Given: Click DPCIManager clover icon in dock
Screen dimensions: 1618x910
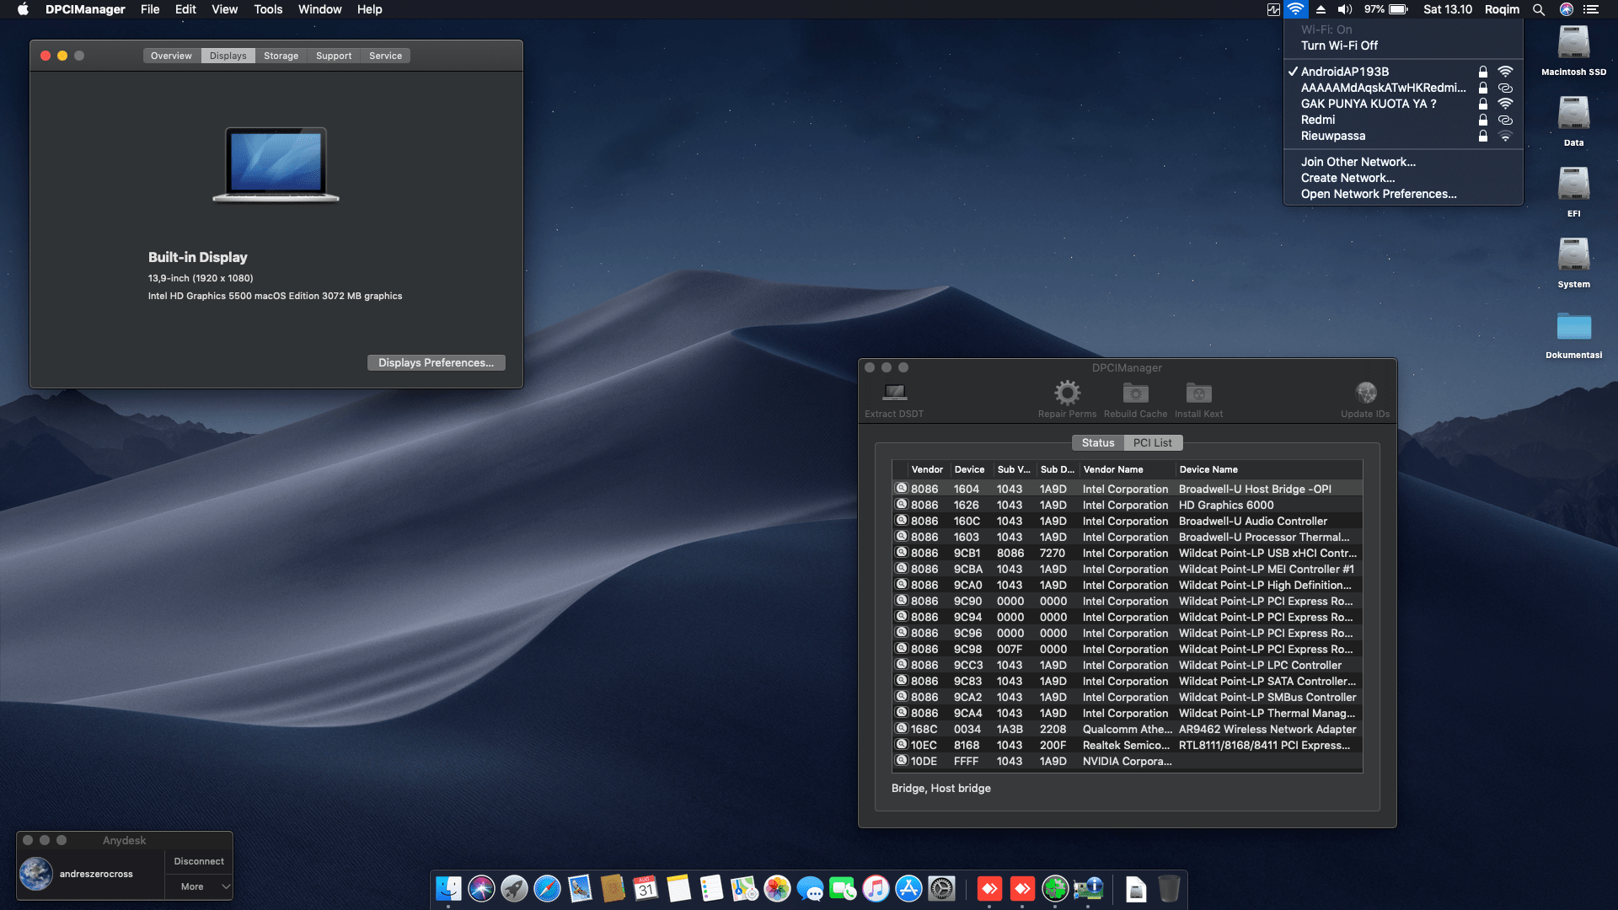Looking at the screenshot, I should 1055,888.
